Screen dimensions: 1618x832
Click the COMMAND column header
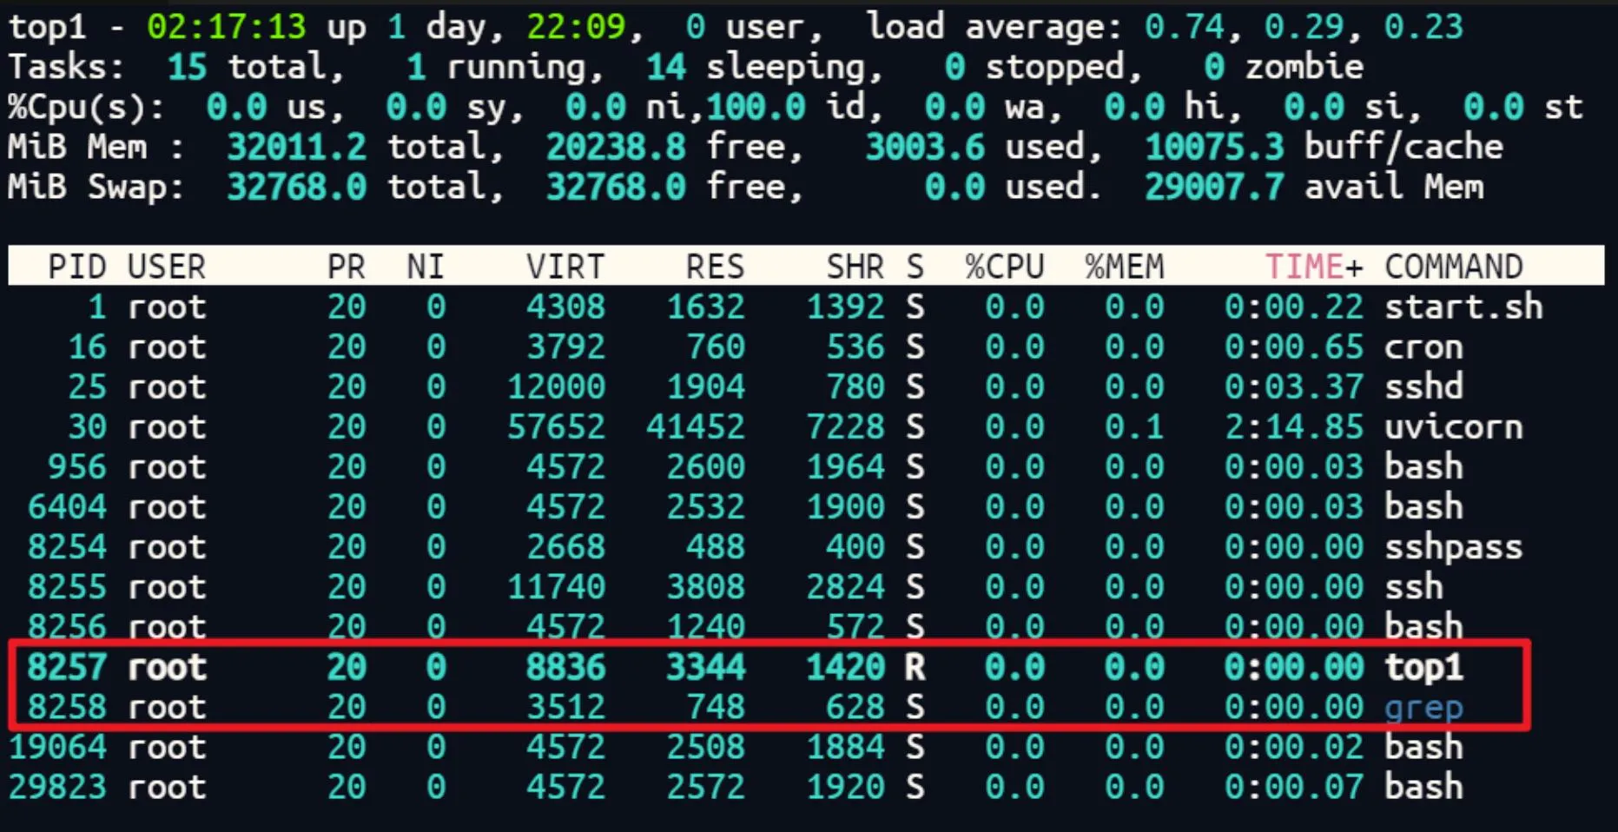pos(1453,267)
